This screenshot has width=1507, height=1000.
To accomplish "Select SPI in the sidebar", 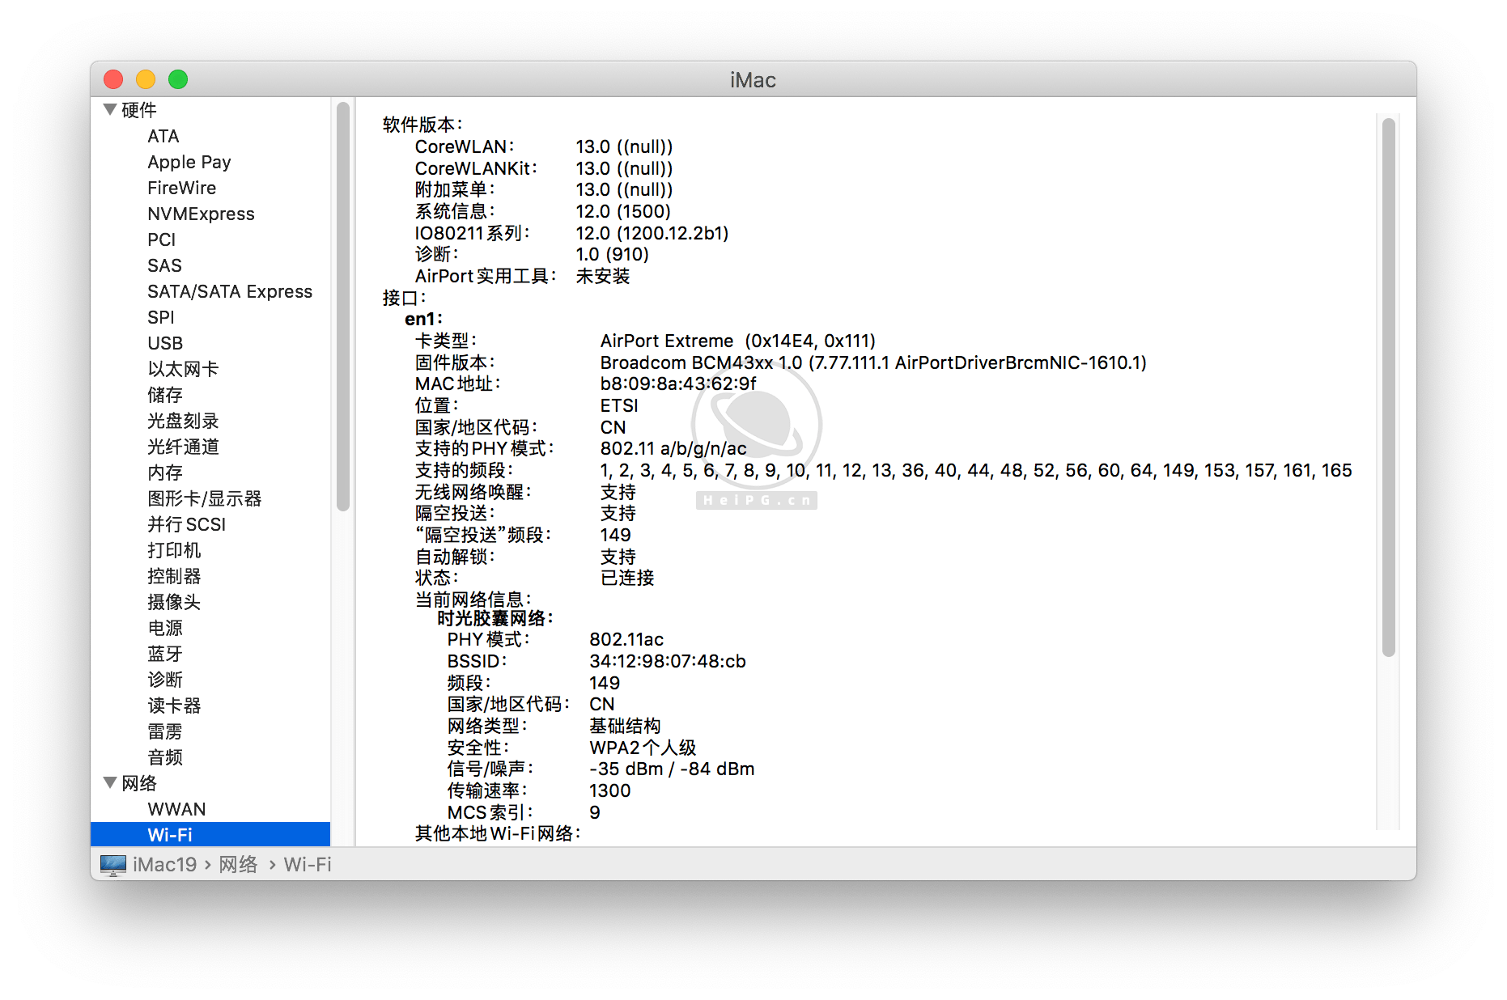I will click(x=160, y=317).
